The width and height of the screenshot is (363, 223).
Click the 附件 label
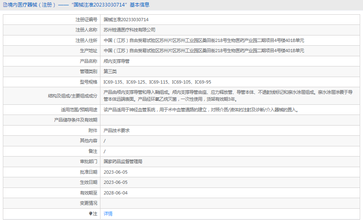(93, 130)
